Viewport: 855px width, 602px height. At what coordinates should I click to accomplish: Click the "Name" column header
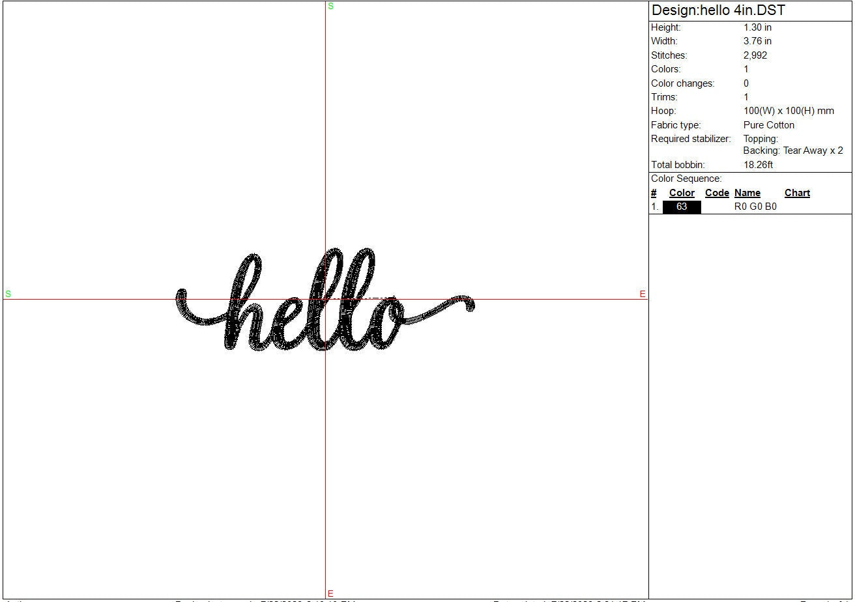(x=747, y=193)
